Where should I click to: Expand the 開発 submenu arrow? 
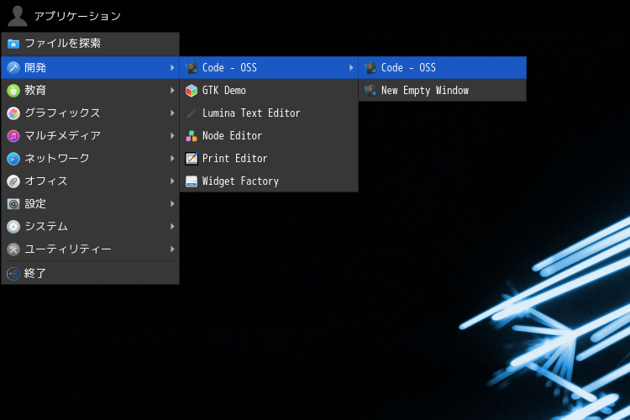[172, 67]
